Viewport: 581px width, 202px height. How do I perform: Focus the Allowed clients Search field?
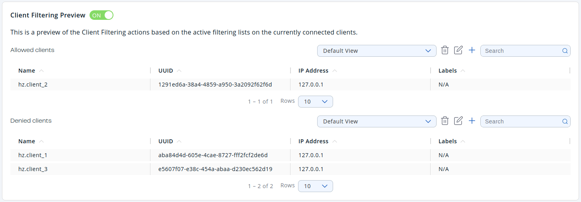tap(521, 51)
